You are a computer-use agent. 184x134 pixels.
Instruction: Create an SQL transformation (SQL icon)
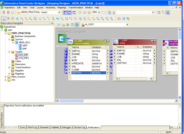click(x=93, y=18)
